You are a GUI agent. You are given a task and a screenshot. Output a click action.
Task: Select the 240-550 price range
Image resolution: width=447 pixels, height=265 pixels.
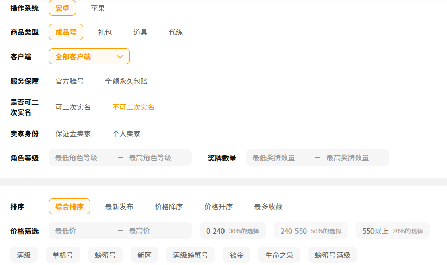[310, 231]
